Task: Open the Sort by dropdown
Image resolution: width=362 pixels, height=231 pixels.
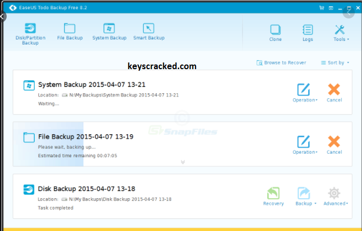Action: click(335, 62)
